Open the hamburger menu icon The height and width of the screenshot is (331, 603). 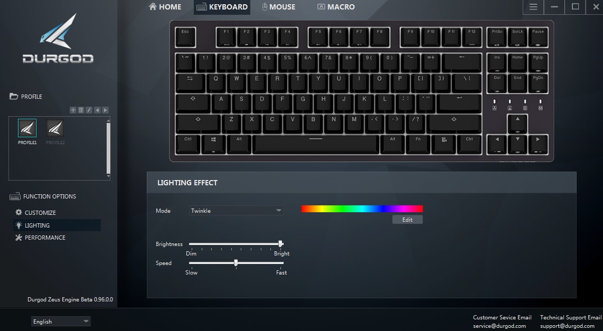click(533, 7)
